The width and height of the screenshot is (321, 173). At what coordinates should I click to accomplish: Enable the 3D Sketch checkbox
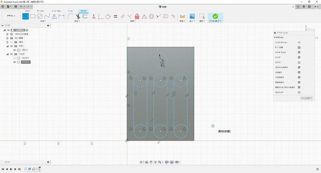point(299,92)
